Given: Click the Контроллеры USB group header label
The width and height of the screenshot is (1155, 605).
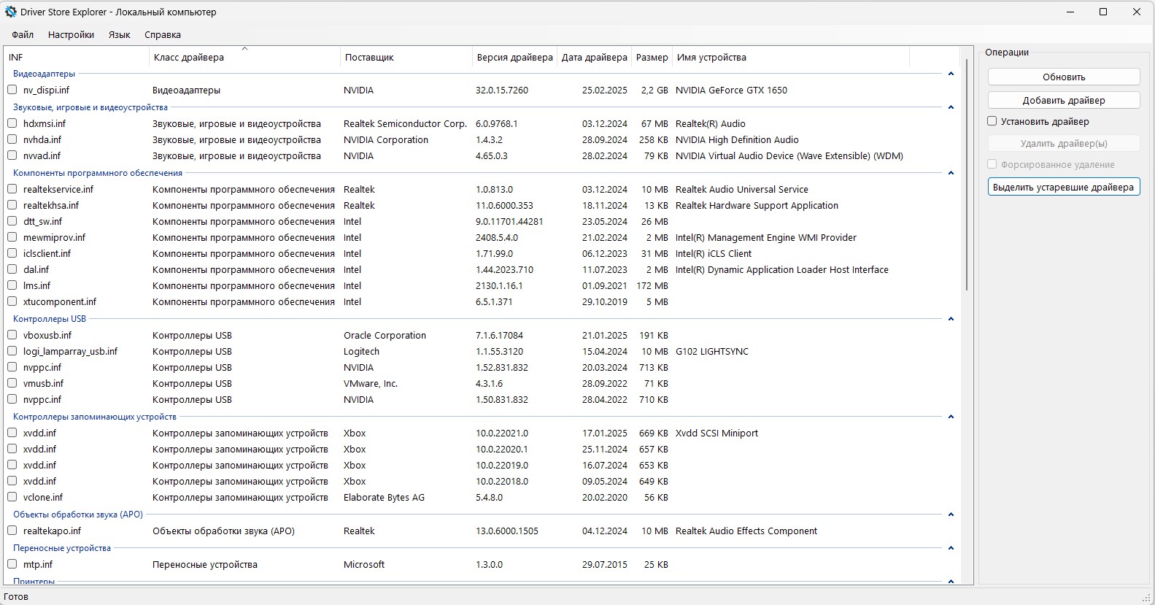Looking at the screenshot, I should [50, 319].
